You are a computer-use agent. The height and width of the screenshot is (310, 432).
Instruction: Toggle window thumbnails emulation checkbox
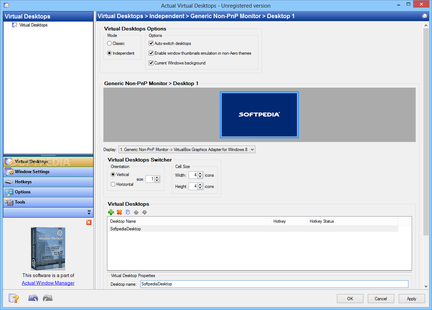coord(151,53)
